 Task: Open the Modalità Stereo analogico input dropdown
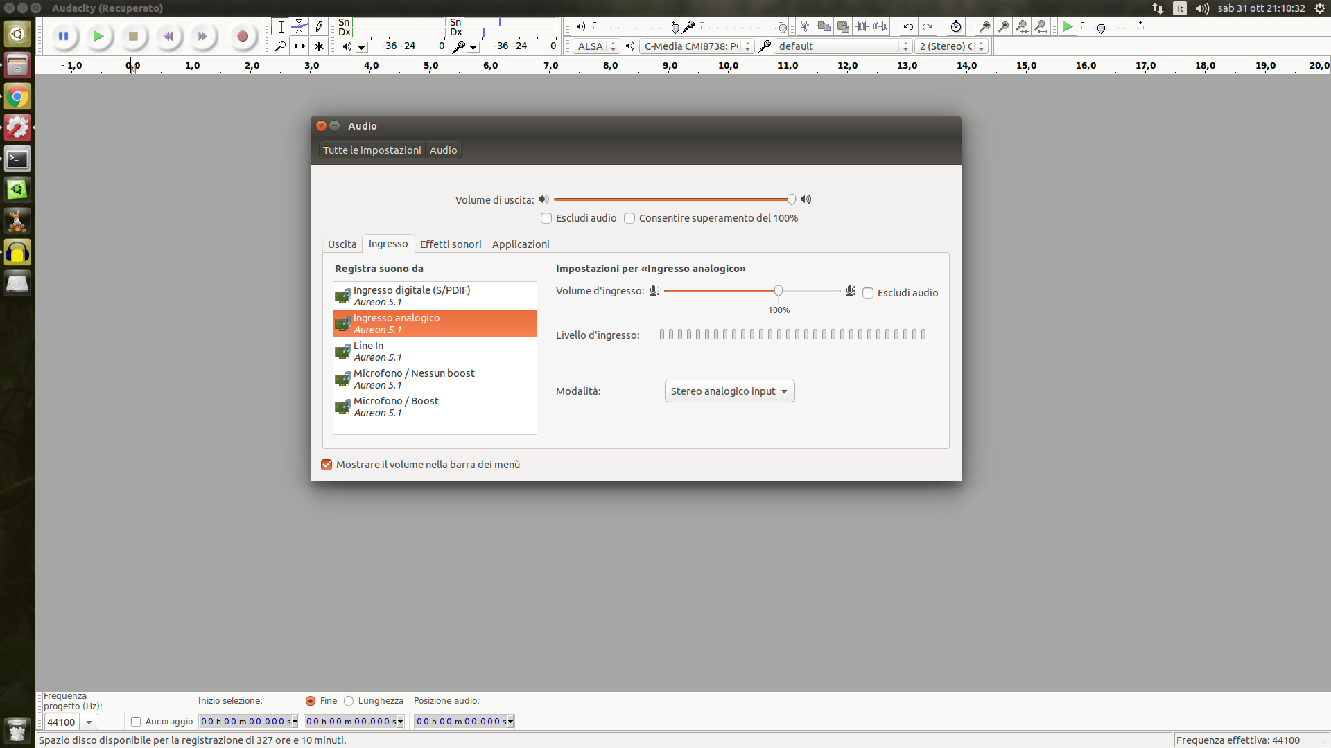tap(729, 391)
